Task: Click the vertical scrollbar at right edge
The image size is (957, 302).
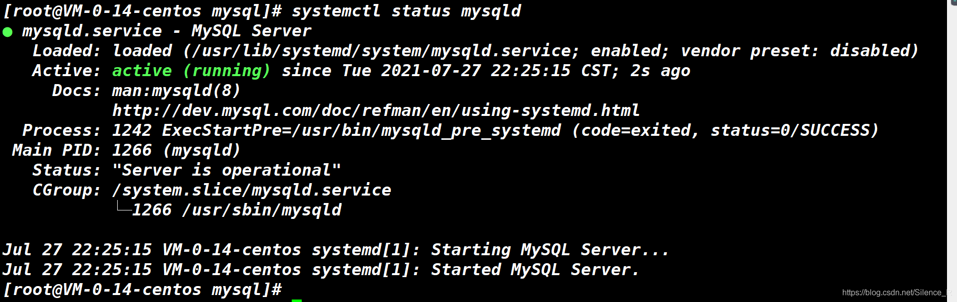Action: click(952, 151)
